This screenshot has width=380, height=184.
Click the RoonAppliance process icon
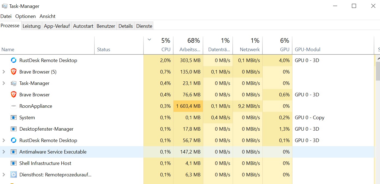pos(13,106)
